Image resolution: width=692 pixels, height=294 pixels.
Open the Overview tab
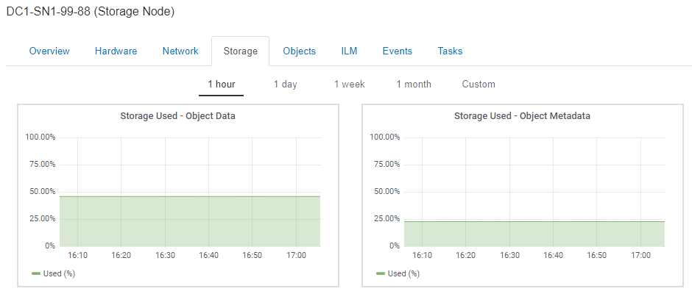click(x=49, y=51)
